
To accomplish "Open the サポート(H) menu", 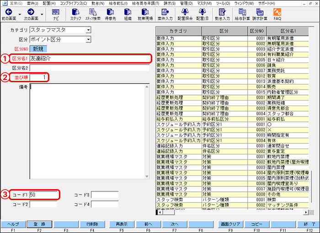I will coord(267,3).
